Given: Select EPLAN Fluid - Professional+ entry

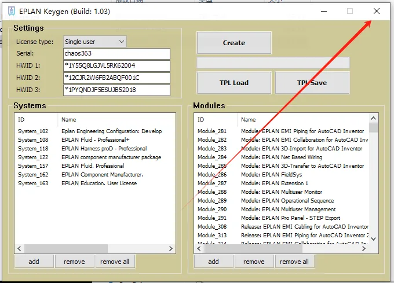Looking at the screenshot, I should coord(96,140).
